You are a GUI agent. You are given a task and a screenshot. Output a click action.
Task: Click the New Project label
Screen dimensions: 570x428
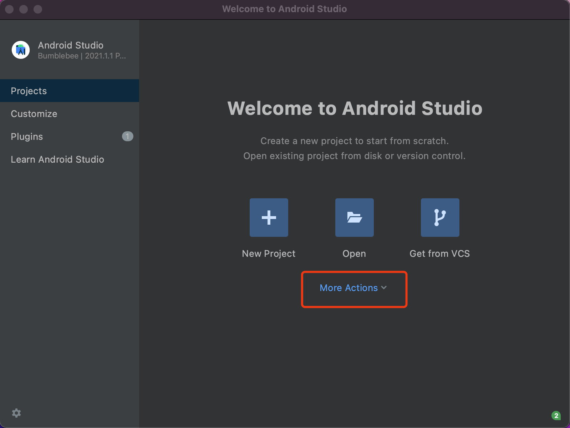(269, 254)
